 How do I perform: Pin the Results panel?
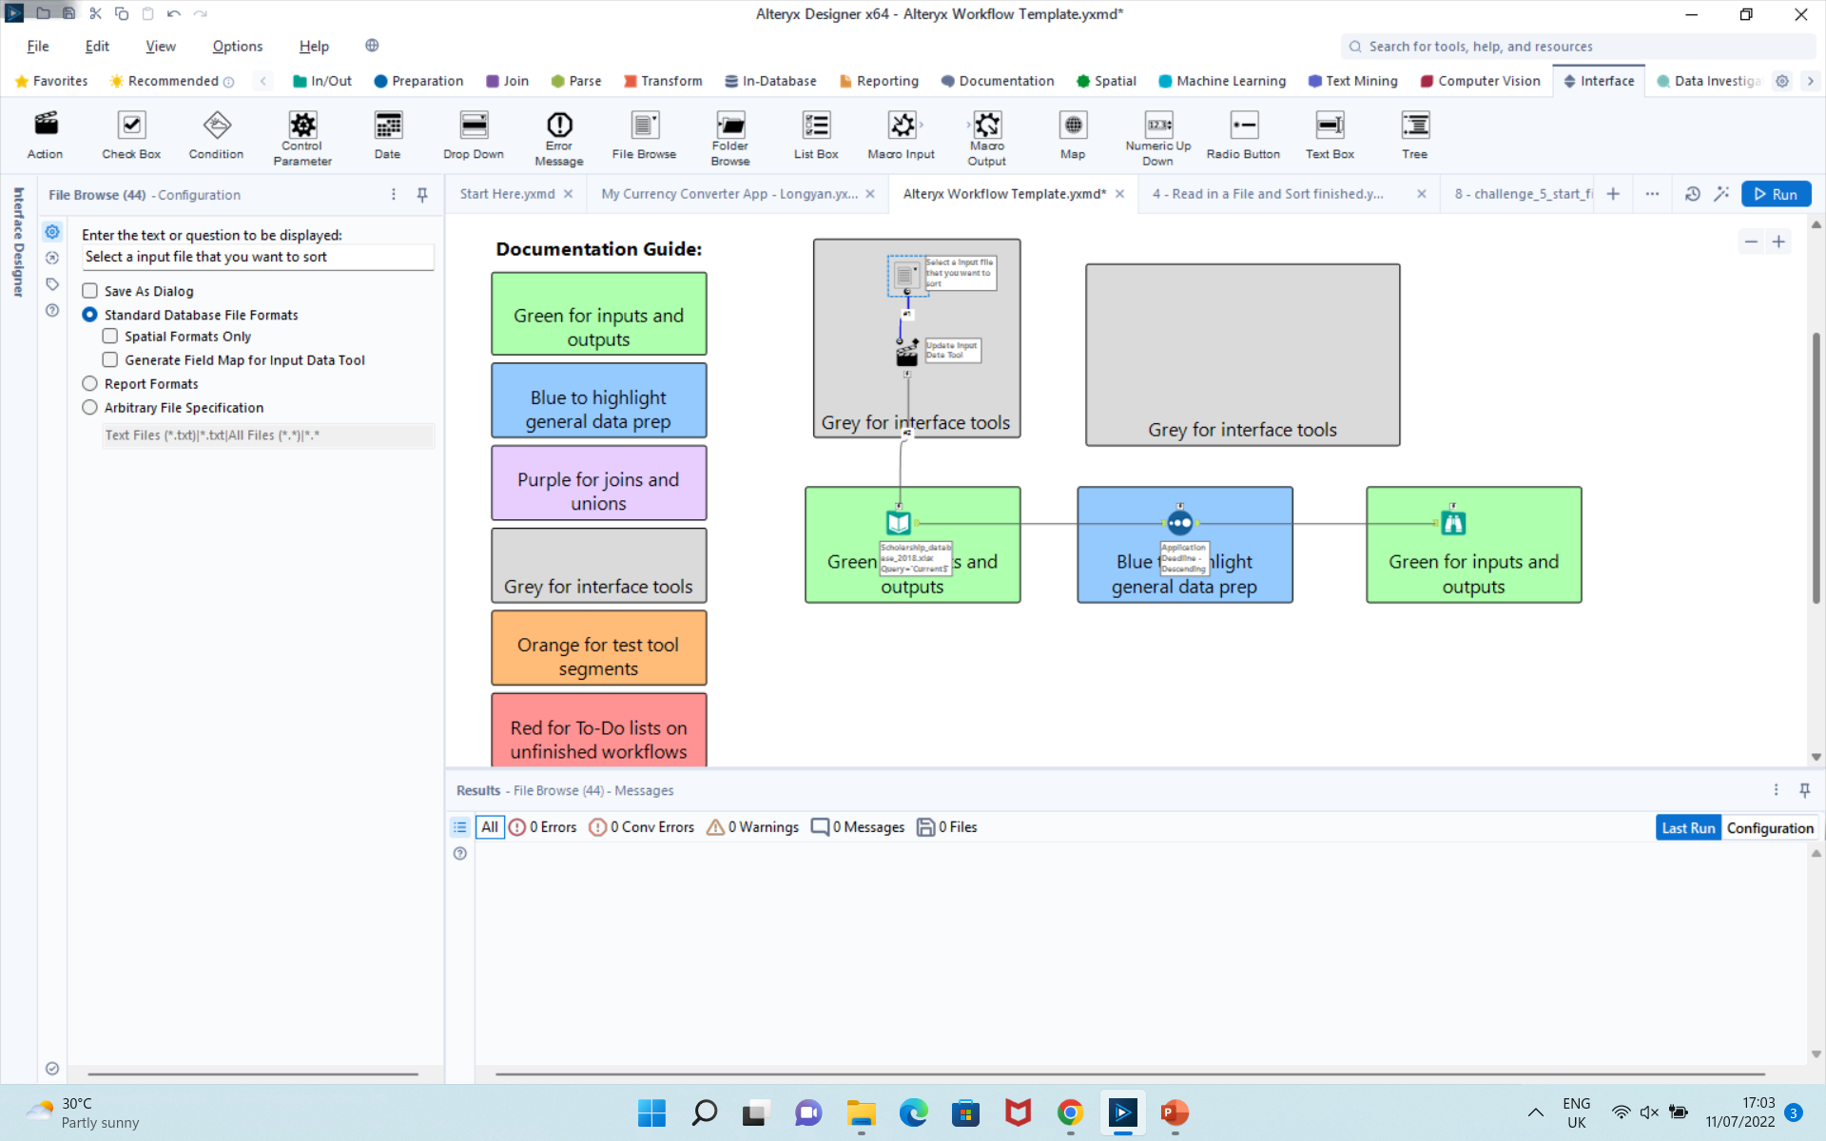coord(1804,790)
